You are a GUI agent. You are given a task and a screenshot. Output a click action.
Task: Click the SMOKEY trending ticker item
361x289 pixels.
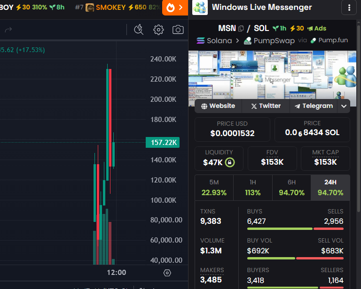point(118,8)
